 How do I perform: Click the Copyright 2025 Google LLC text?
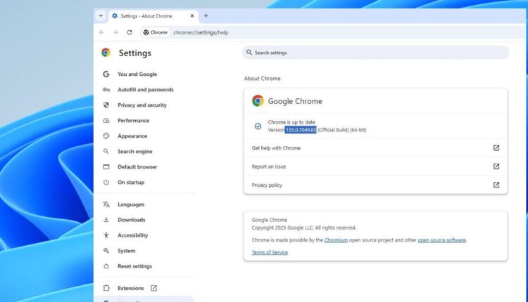point(303,228)
